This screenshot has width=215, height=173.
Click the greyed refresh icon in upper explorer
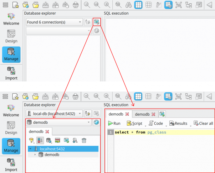click(97, 31)
